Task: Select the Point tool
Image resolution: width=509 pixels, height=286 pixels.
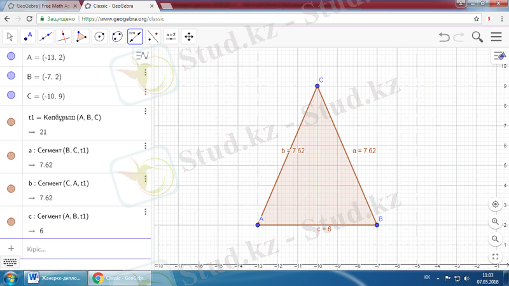Action: pyautogui.click(x=28, y=37)
